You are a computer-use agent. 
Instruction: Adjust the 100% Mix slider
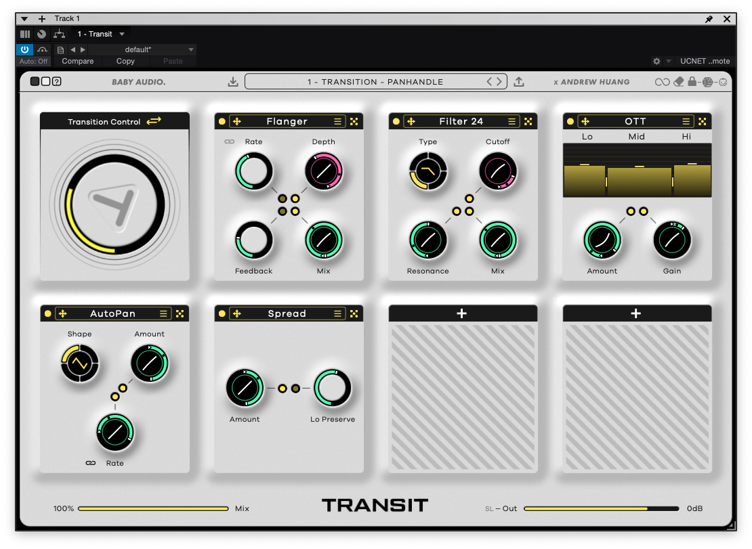[x=154, y=509]
